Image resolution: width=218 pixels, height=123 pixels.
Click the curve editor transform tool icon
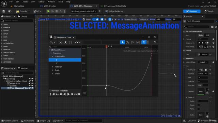point(128,42)
